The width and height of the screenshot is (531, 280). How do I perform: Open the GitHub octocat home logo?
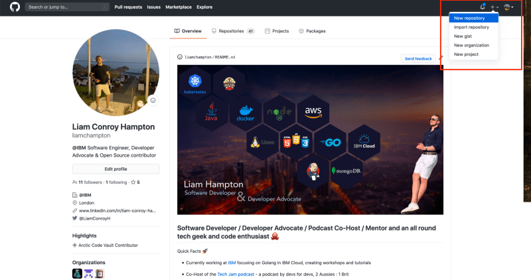coord(15,7)
